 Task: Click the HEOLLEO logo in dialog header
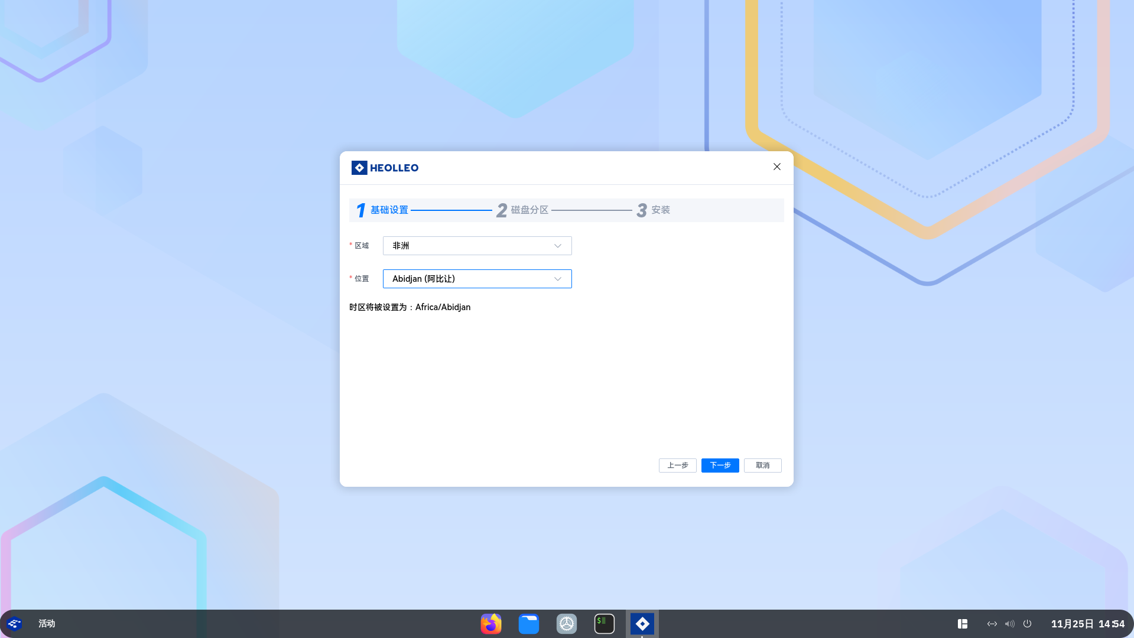point(385,168)
